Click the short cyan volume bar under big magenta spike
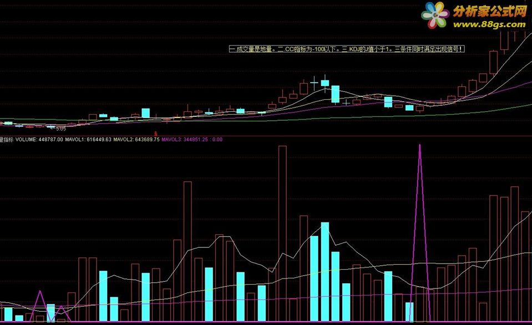The image size is (532, 325). coord(409,312)
